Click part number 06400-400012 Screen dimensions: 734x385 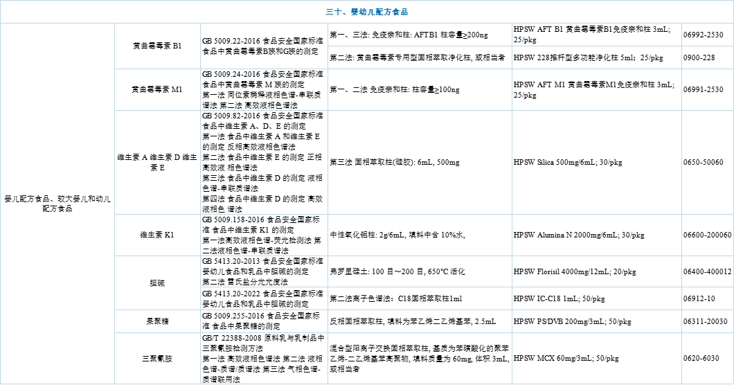pos(707,271)
